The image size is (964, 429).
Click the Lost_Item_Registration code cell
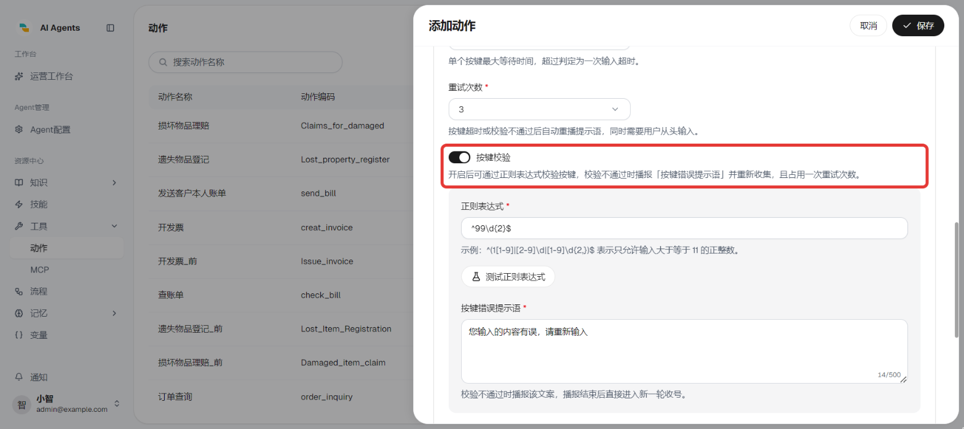(346, 329)
